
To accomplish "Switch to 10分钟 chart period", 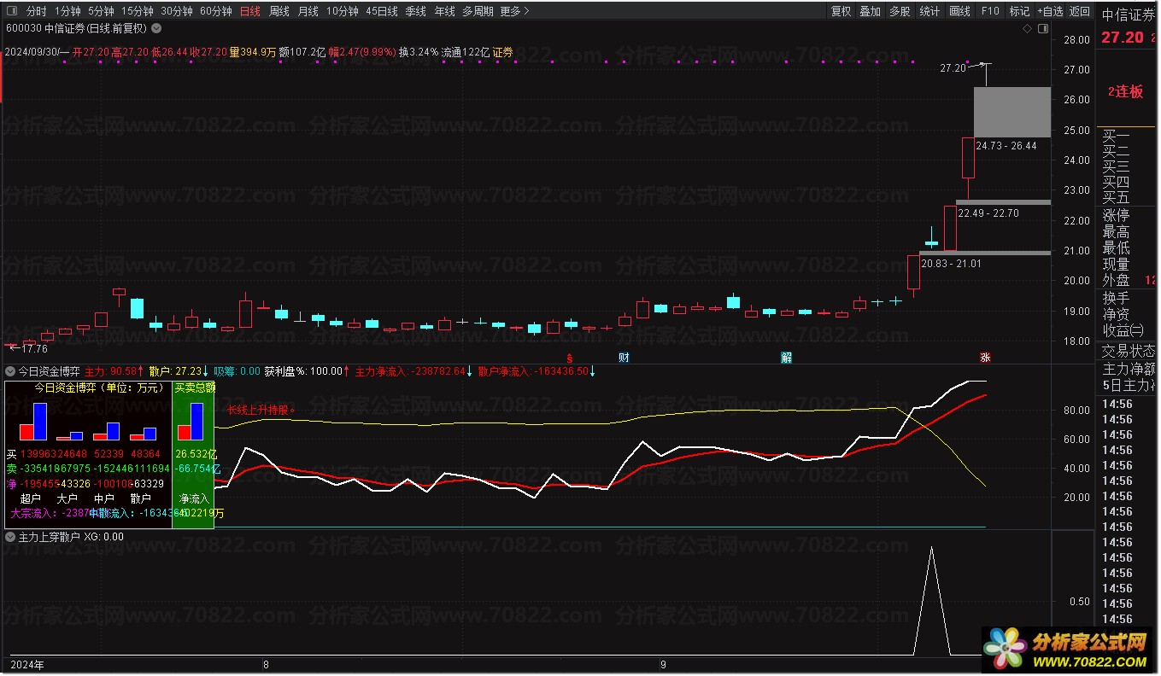I will click(342, 11).
